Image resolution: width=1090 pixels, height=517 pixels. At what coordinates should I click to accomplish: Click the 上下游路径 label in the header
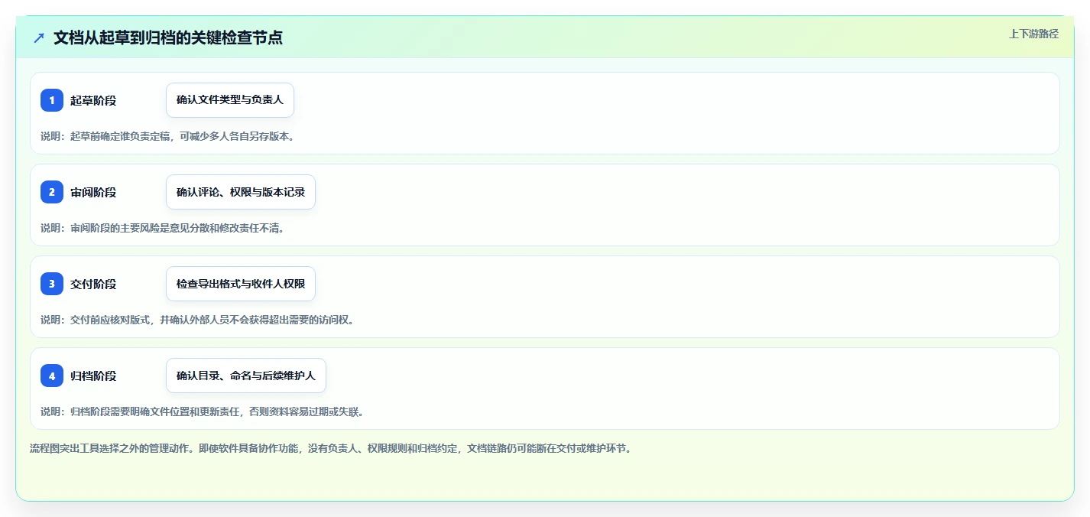point(1033,34)
